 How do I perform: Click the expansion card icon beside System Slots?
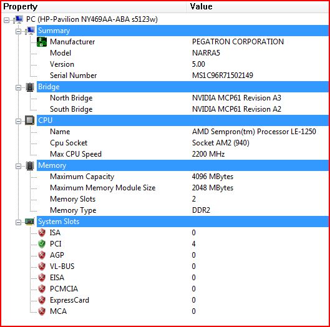coord(30,222)
